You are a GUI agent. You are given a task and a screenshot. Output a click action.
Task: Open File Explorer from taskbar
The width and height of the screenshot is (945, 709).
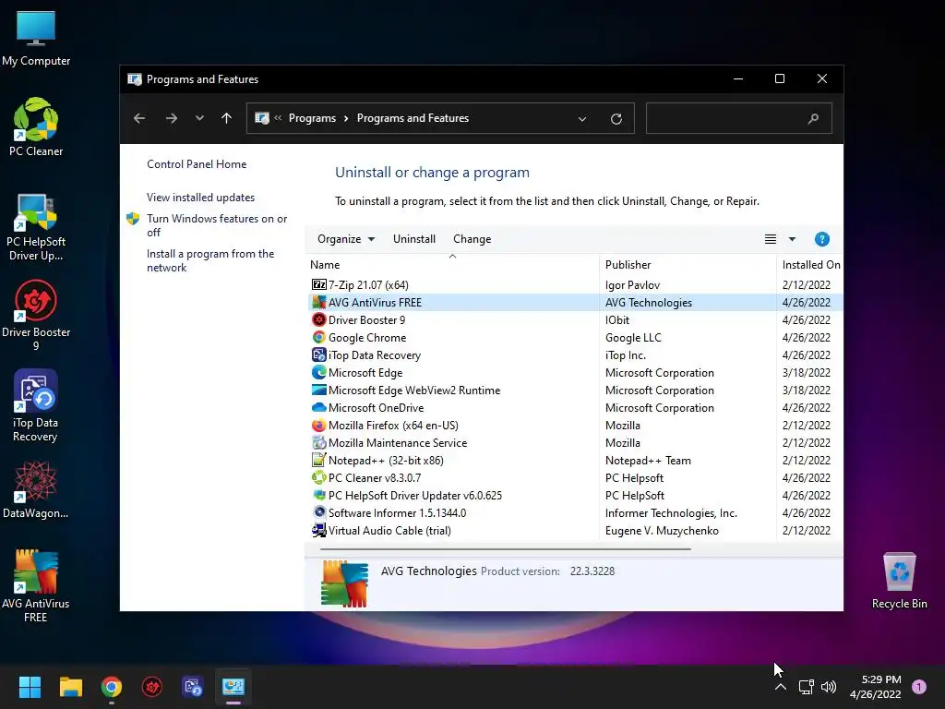tap(70, 687)
